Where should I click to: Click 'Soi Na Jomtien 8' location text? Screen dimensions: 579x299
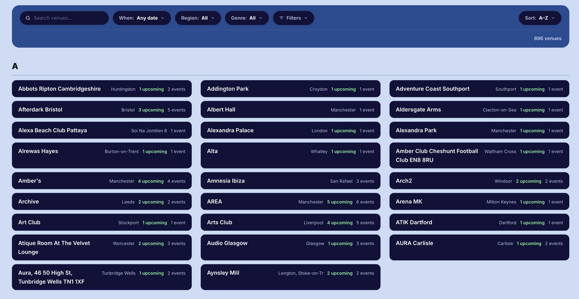149,131
